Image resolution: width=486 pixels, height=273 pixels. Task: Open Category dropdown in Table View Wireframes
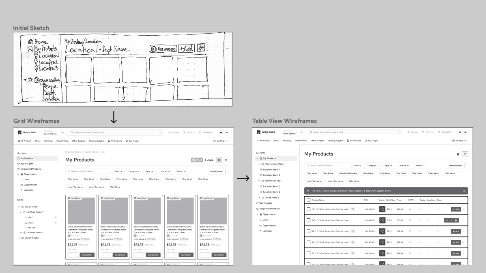point(373,166)
